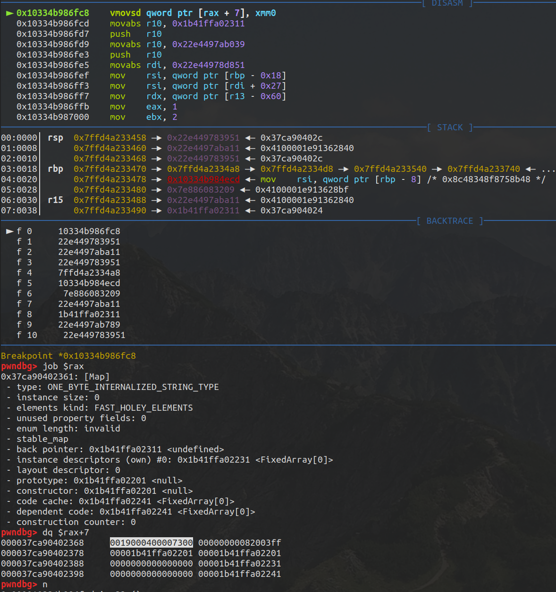Click the last pwndbg prompt input line
Screen dimensions: 556x592
[x=25, y=584]
